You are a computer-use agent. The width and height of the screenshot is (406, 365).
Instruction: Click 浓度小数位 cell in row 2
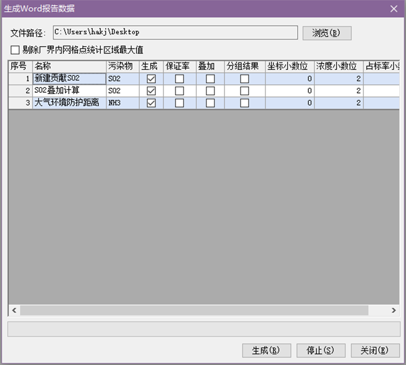339,91
